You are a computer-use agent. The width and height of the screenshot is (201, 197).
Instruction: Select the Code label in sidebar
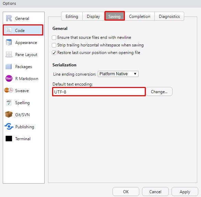pyautogui.click(x=20, y=31)
